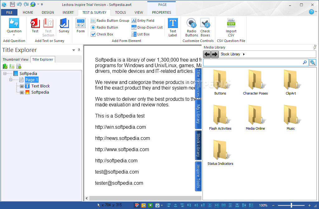Screen dimensions: 319x209
Task: Open the Music folder
Action: pos(291,117)
